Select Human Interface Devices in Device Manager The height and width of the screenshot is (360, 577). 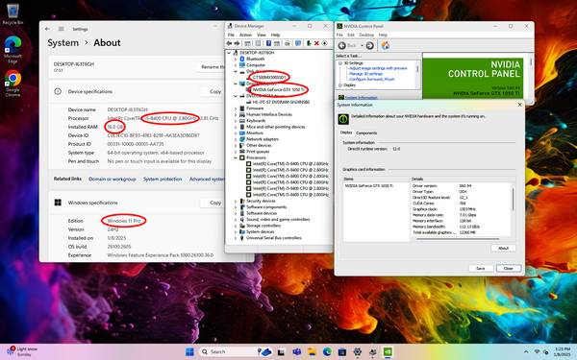point(269,114)
